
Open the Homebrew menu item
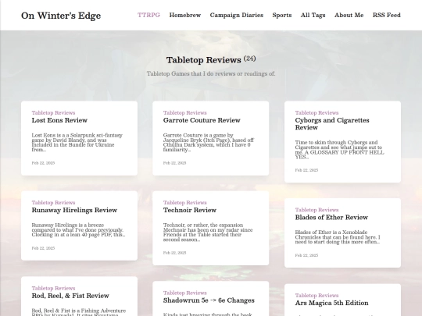(x=185, y=15)
